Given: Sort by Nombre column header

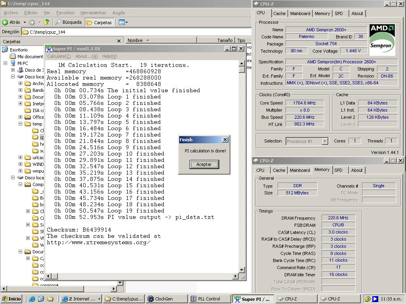Looking at the screenshot, I should (161, 40).
